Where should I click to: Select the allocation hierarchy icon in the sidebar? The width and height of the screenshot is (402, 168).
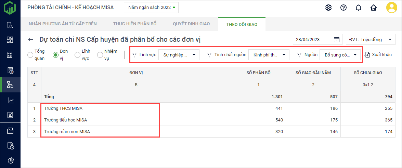click(10, 85)
